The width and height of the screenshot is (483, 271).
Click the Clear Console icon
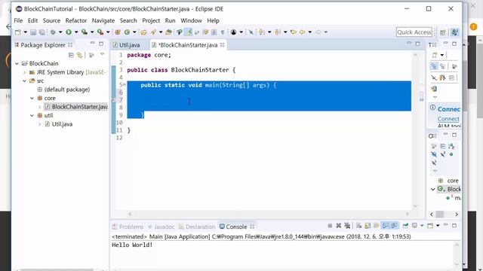359,226
